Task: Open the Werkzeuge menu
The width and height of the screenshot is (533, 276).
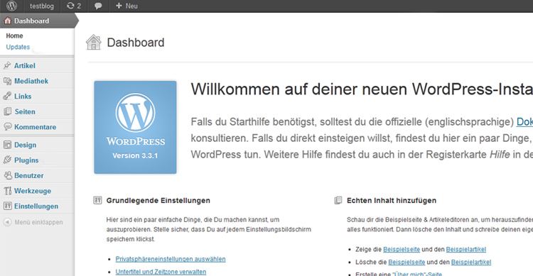Action: click(x=33, y=191)
